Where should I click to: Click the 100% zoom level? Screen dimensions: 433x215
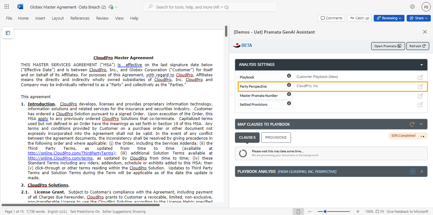[369, 212]
